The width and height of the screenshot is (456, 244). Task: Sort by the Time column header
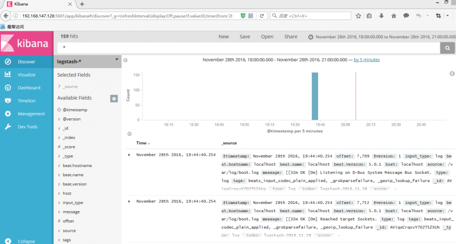coord(143,143)
